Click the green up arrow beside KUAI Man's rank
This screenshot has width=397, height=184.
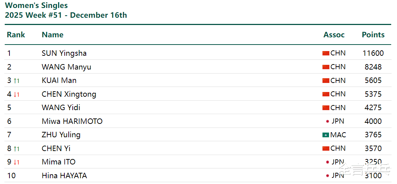16,81
